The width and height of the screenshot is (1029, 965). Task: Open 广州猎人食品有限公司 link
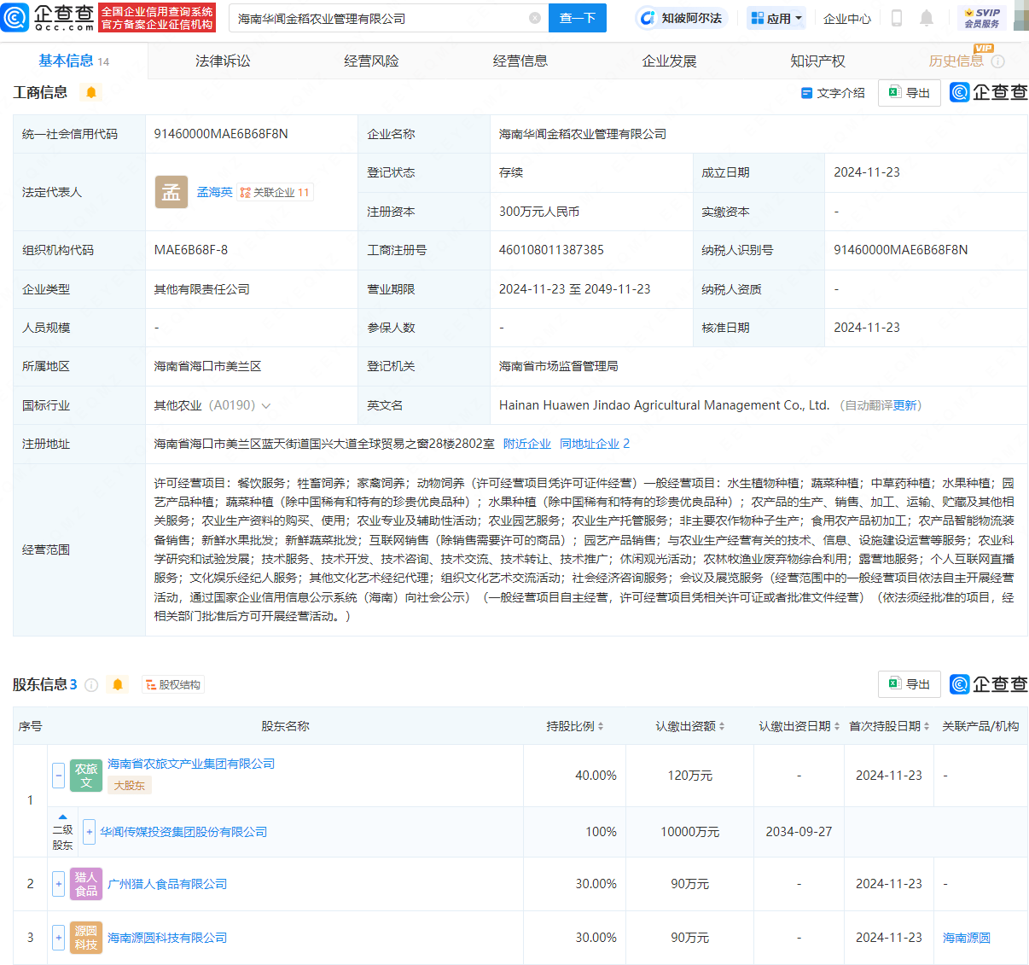point(167,884)
